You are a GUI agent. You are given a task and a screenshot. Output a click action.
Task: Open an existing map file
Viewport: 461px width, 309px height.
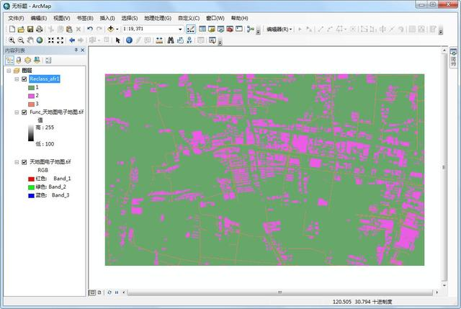coord(21,29)
